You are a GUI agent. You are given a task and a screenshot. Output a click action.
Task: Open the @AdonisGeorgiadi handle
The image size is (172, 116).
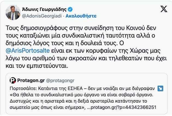[x=42, y=16]
